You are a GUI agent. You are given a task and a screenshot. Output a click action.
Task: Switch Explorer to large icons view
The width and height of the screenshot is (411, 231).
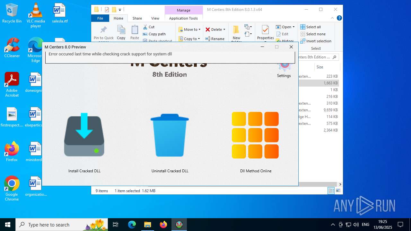click(x=338, y=191)
